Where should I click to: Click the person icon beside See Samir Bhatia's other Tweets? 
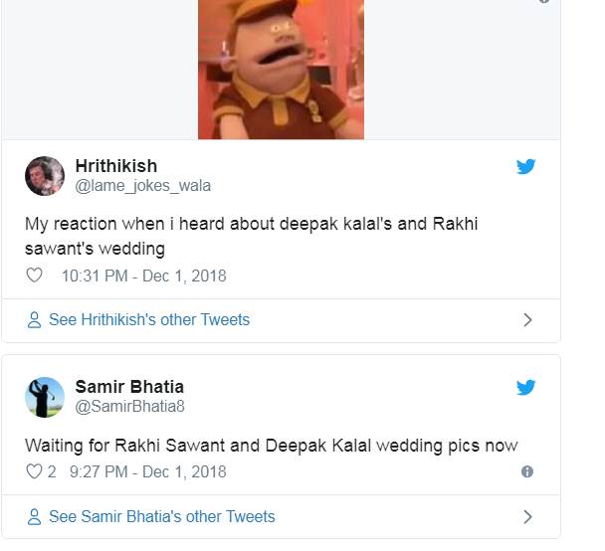pos(35,517)
